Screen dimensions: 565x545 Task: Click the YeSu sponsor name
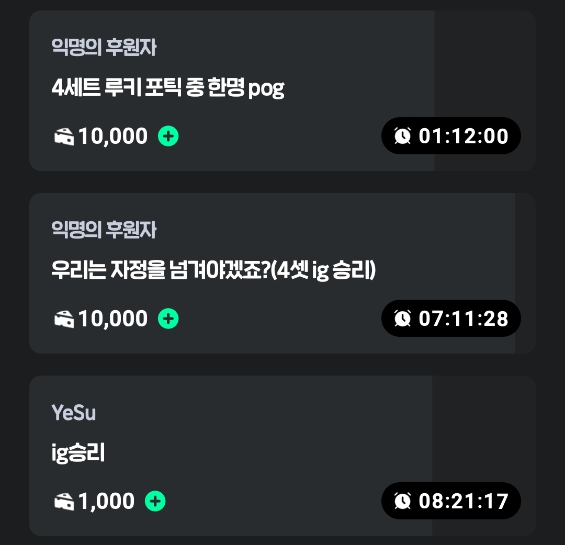click(x=74, y=413)
